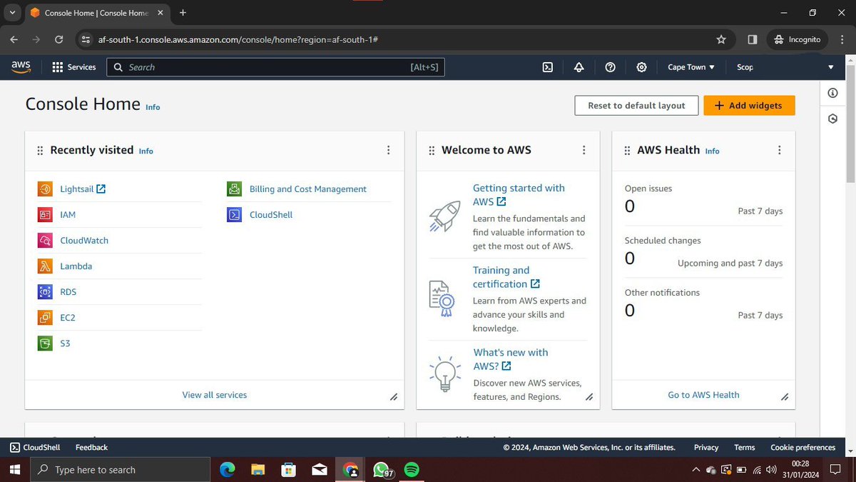Open the tab search chevron in Chrome
856x482 pixels.
12,12
